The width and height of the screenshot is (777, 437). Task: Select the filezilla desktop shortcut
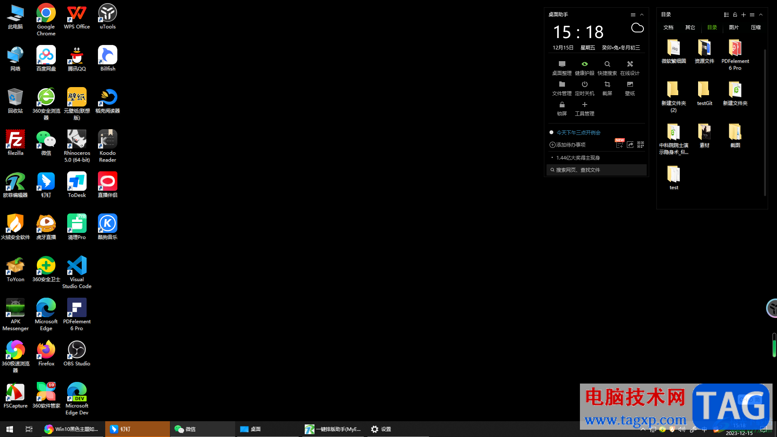tap(15, 143)
